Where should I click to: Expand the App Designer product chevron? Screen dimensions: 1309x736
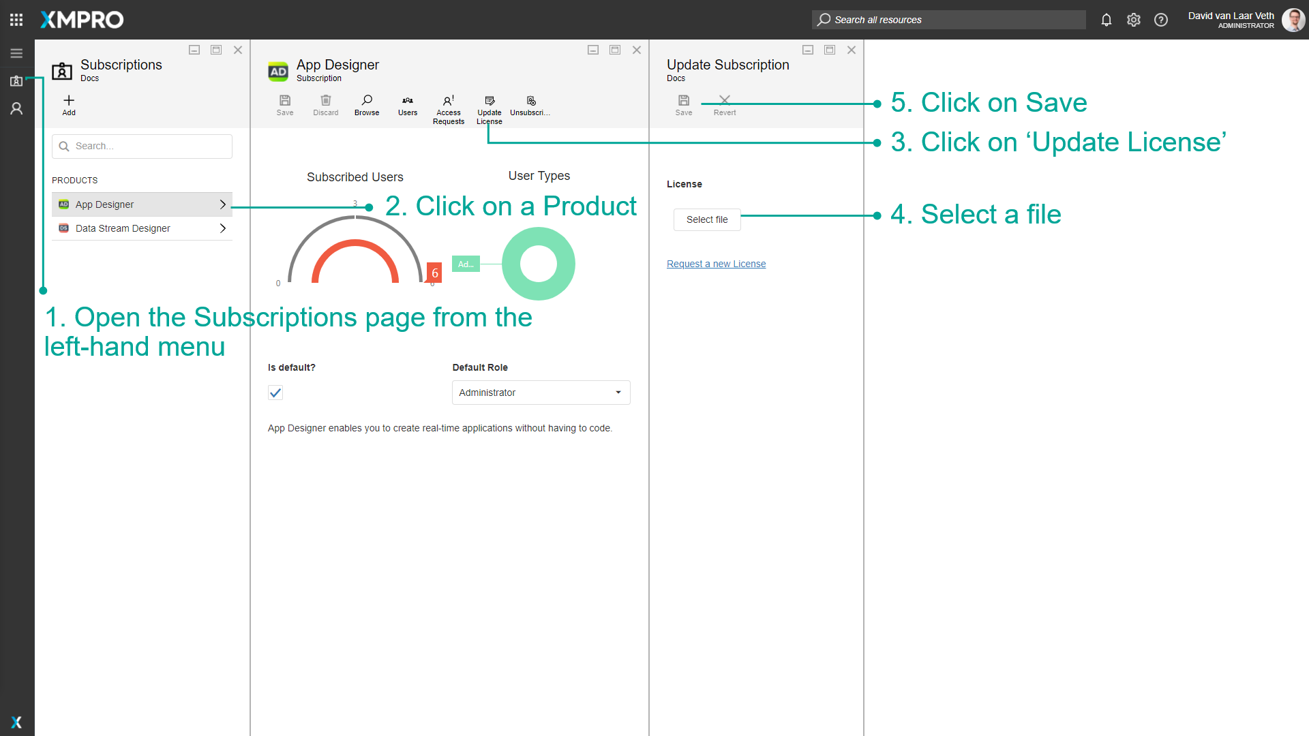pos(222,204)
